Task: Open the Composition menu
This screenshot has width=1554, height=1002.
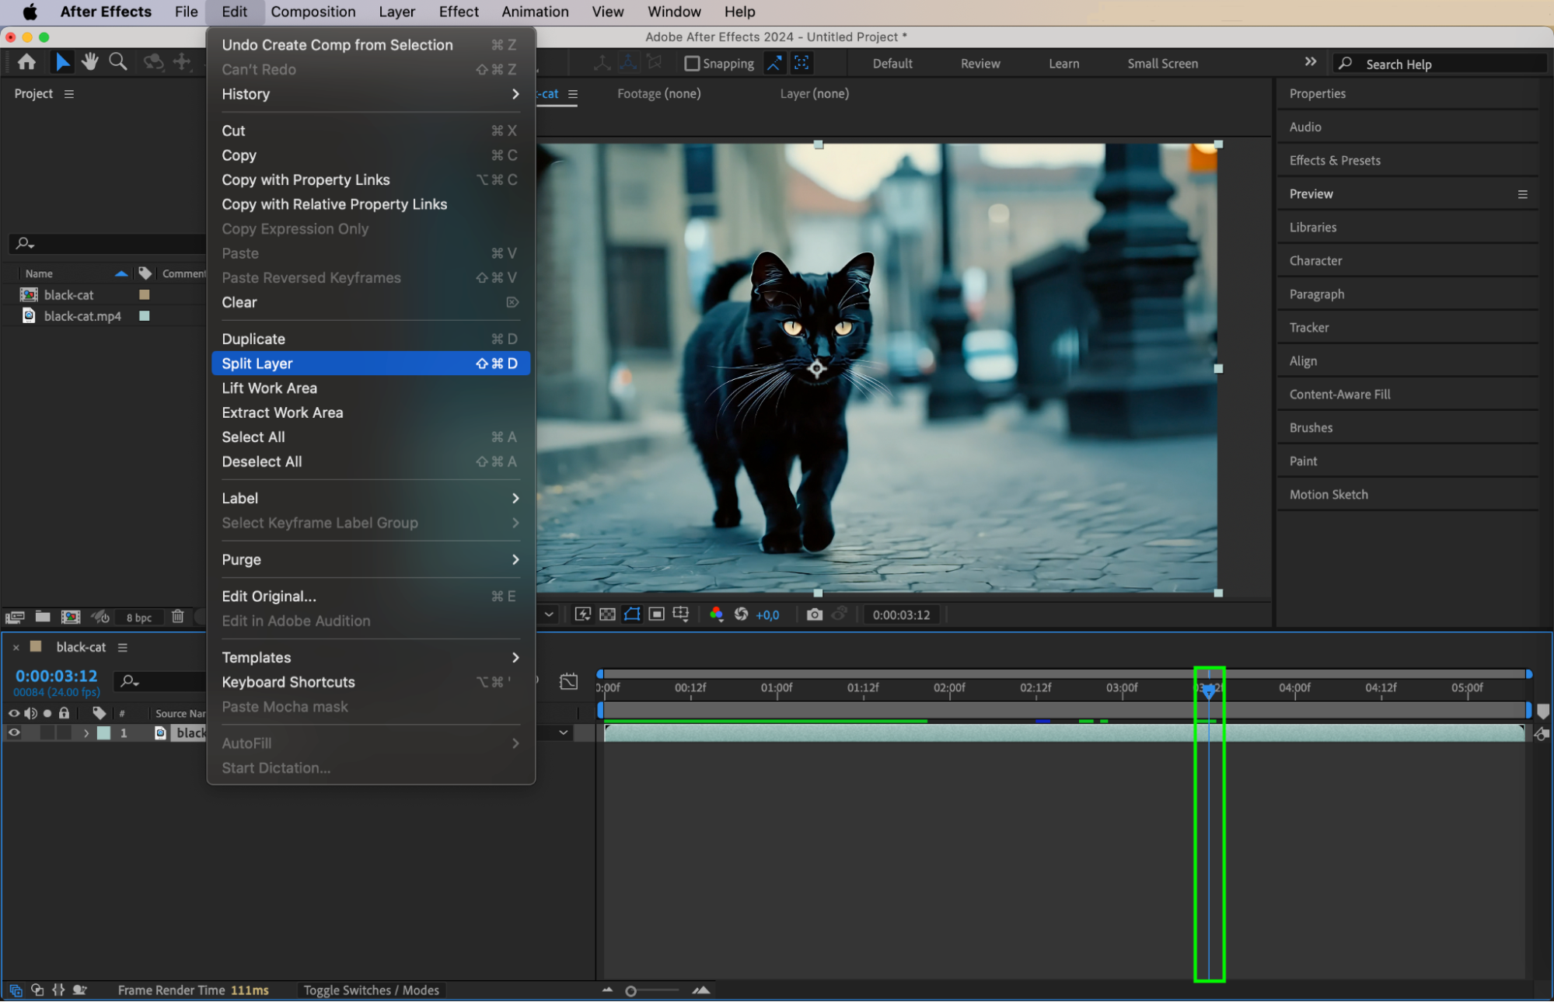Action: pyautogui.click(x=313, y=12)
